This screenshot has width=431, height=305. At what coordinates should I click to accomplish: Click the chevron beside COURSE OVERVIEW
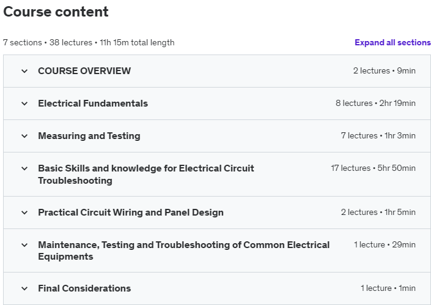point(24,71)
